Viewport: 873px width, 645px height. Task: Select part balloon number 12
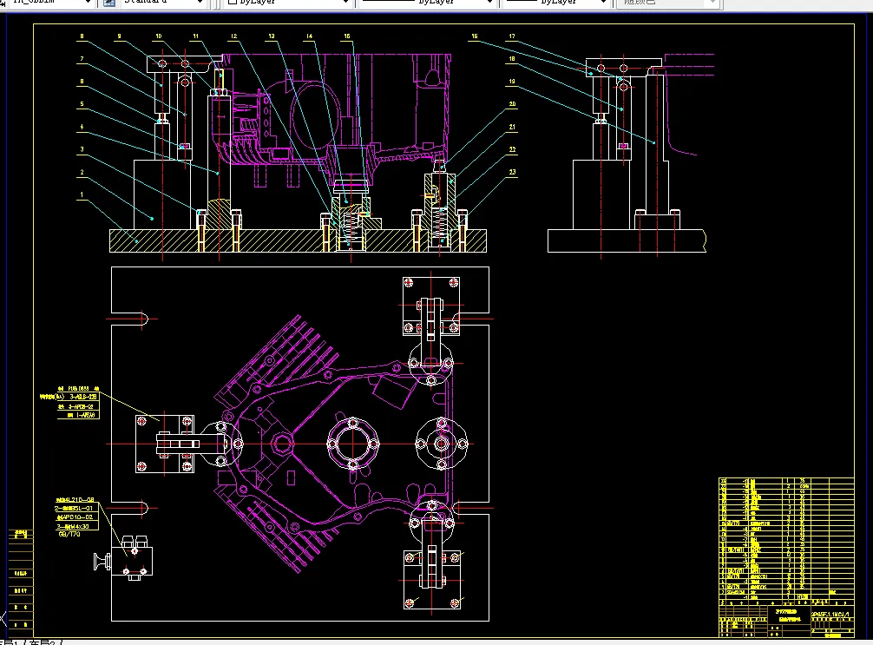pyautogui.click(x=233, y=36)
